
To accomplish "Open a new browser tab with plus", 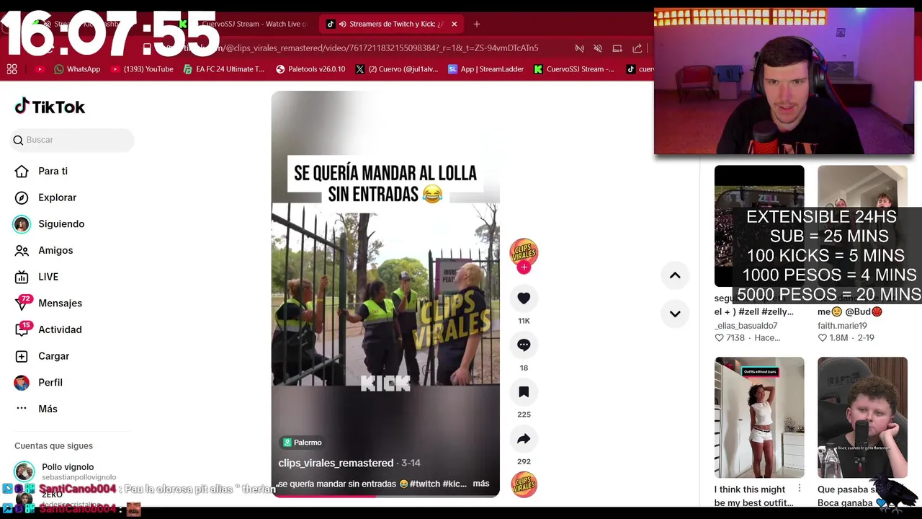I will point(477,24).
